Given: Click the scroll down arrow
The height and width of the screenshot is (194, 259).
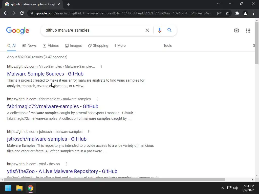Looking at the screenshot, I should [257, 175].
